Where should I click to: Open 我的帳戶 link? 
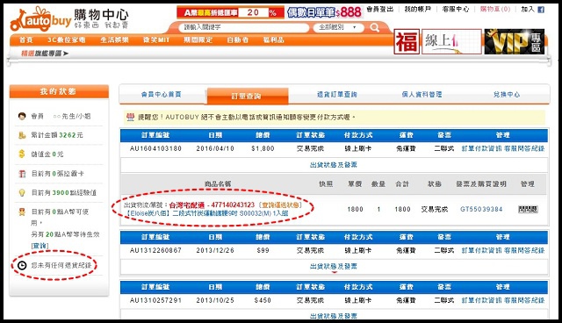418,10
